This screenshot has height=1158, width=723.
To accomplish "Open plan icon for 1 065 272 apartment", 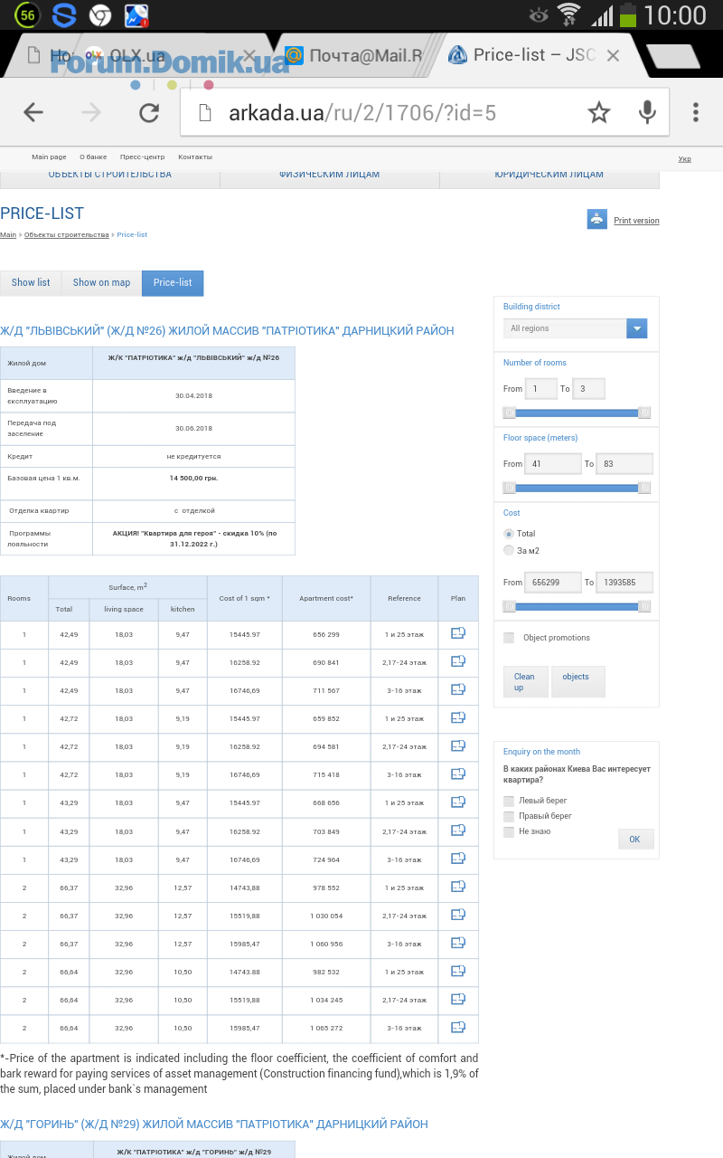I will [458, 1027].
